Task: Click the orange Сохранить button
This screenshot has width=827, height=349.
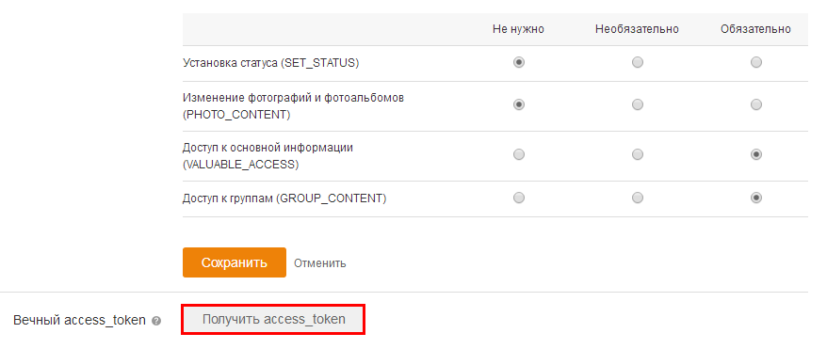Action: 235,262
